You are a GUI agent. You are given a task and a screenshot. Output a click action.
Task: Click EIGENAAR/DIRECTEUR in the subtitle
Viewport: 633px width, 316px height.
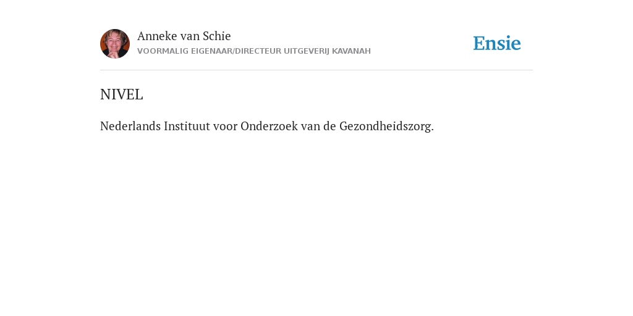236,51
